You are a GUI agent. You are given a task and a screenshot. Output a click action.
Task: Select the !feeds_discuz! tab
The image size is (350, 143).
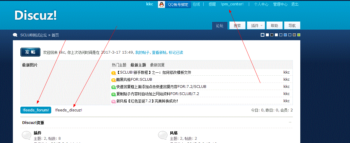coord(69,110)
